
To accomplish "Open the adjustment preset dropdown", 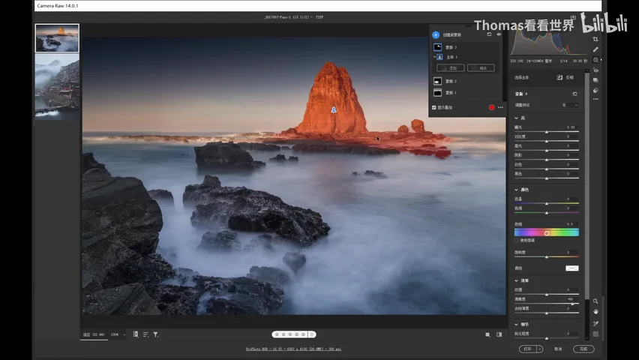I will (570, 105).
